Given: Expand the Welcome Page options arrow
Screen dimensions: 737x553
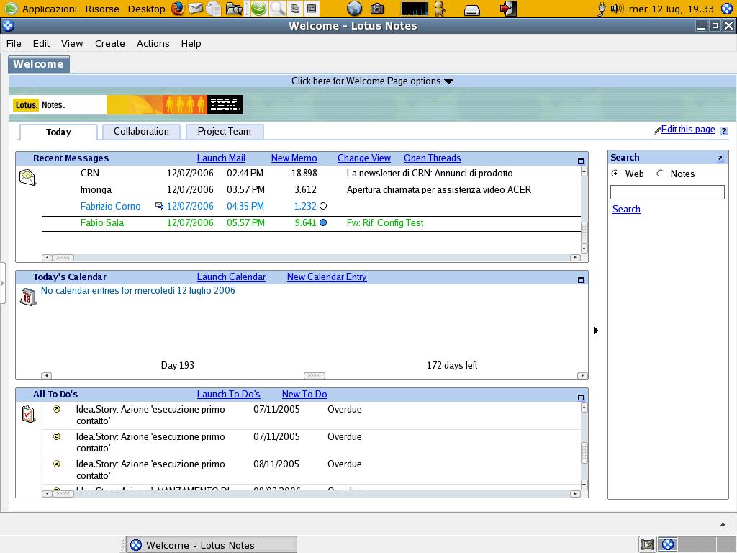Looking at the screenshot, I should pyautogui.click(x=449, y=81).
